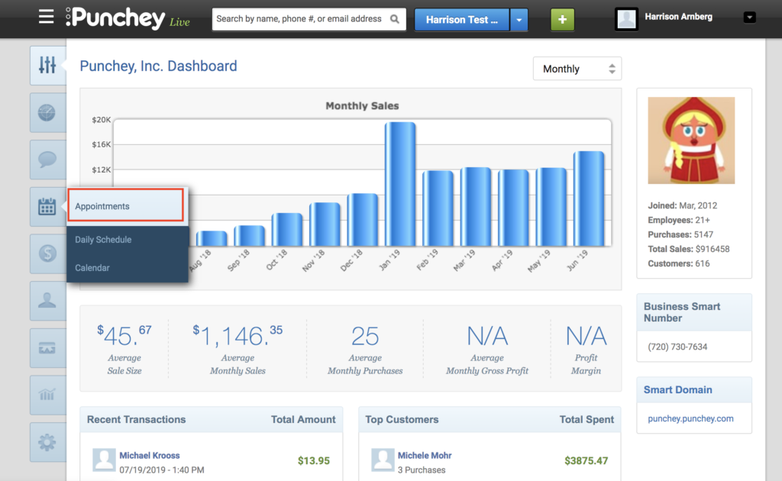Open the hamburger menu
Image resolution: width=782 pixels, height=481 pixels.
coord(46,17)
